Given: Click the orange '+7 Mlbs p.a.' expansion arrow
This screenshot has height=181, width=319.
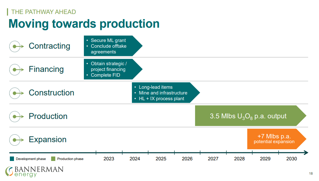Looking at the screenshot, I should (x=277, y=139).
